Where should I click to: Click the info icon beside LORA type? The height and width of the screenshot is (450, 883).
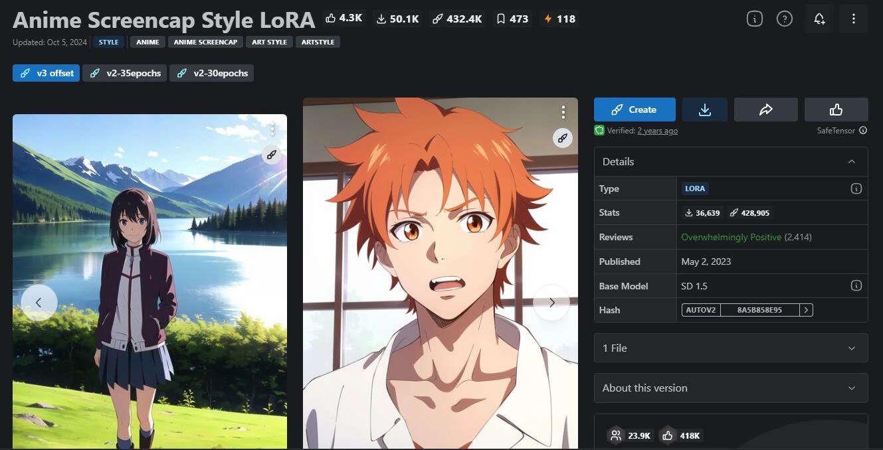(x=856, y=188)
